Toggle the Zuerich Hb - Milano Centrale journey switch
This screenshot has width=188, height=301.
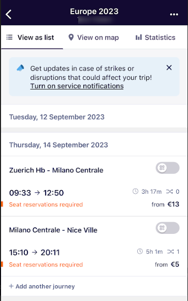168,168
